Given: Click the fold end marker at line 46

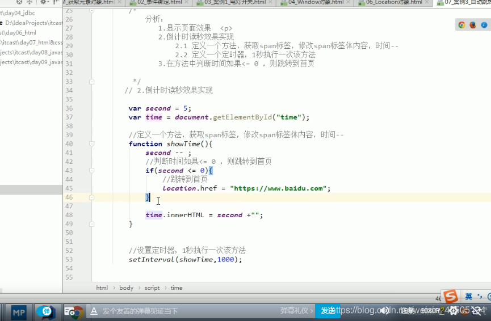Looking at the screenshot, I should (92, 197).
